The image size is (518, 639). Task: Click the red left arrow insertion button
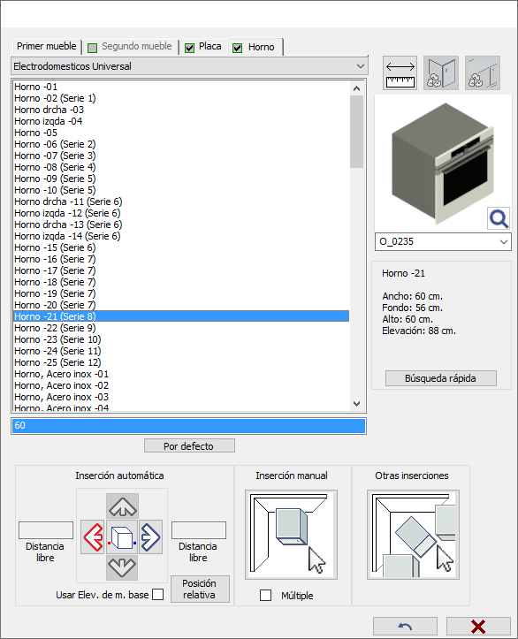(x=93, y=537)
